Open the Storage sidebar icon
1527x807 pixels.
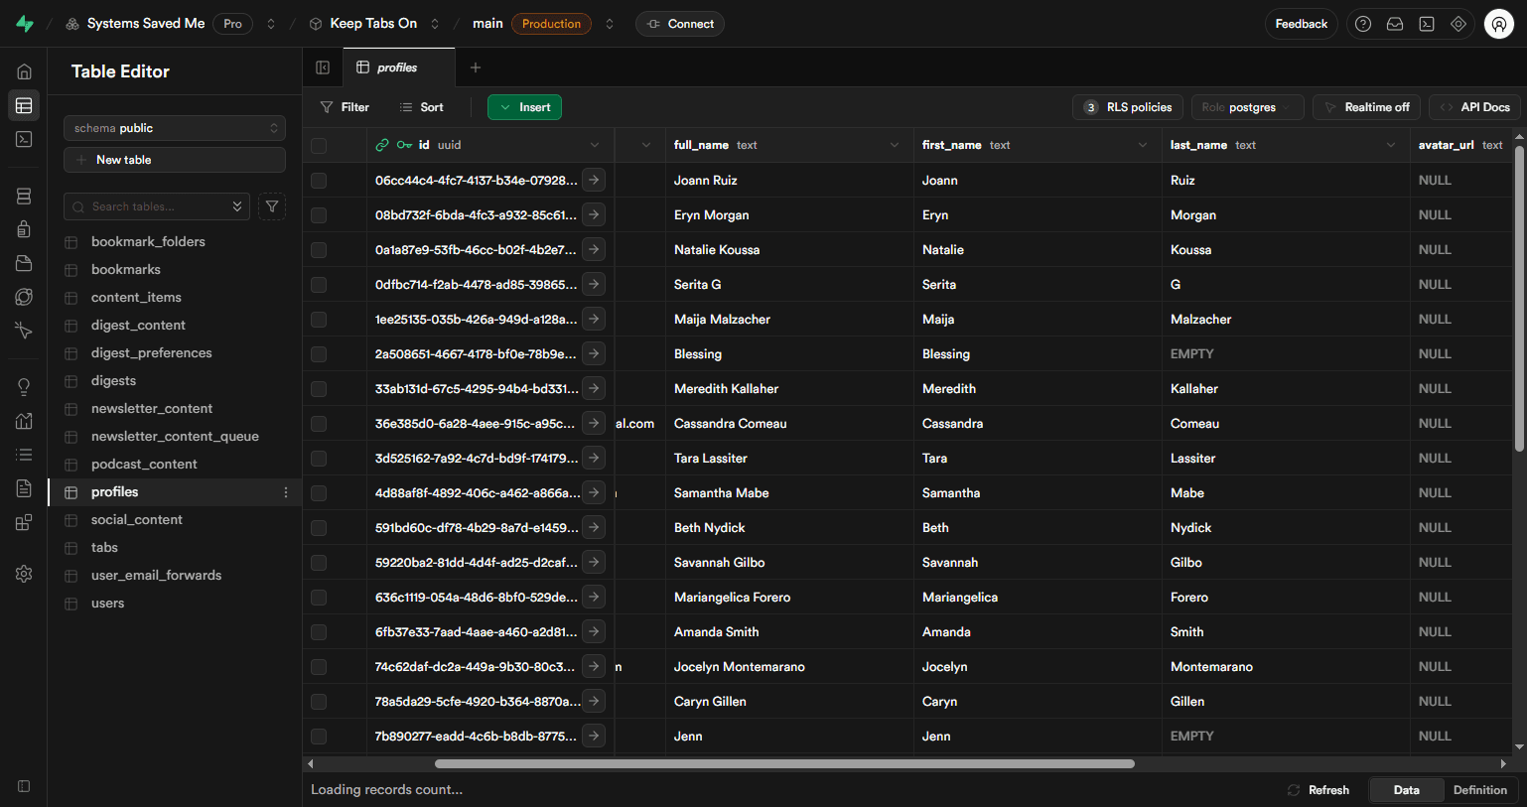pos(24,263)
